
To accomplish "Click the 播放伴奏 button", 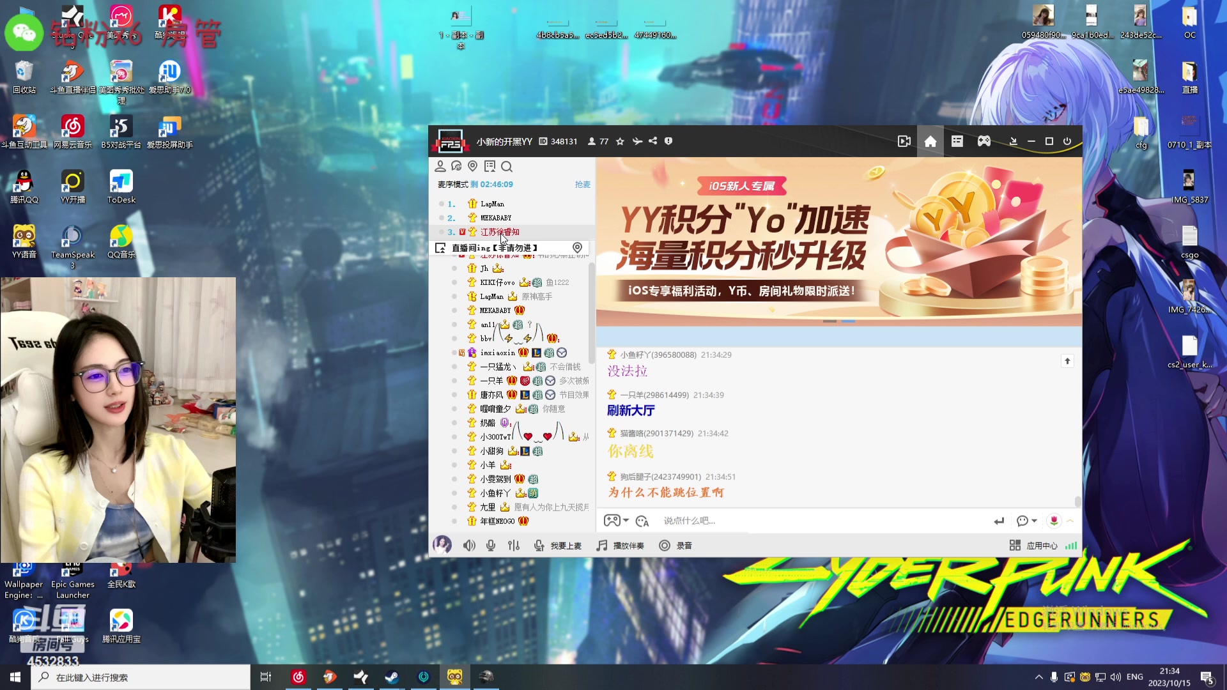I will pyautogui.click(x=620, y=546).
